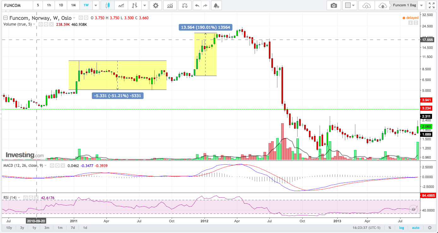This screenshot has height=233, width=438.
Task: Open chart settings with the gear icon
Action: click(155, 5)
